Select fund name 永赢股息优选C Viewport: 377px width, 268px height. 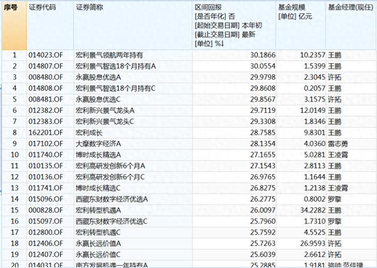tap(98, 99)
